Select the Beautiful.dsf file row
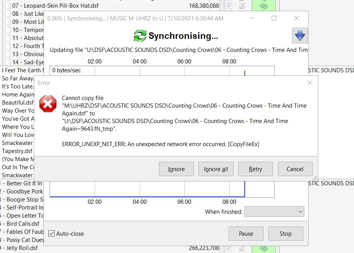This screenshot has height=253, width=354. [x=18, y=103]
